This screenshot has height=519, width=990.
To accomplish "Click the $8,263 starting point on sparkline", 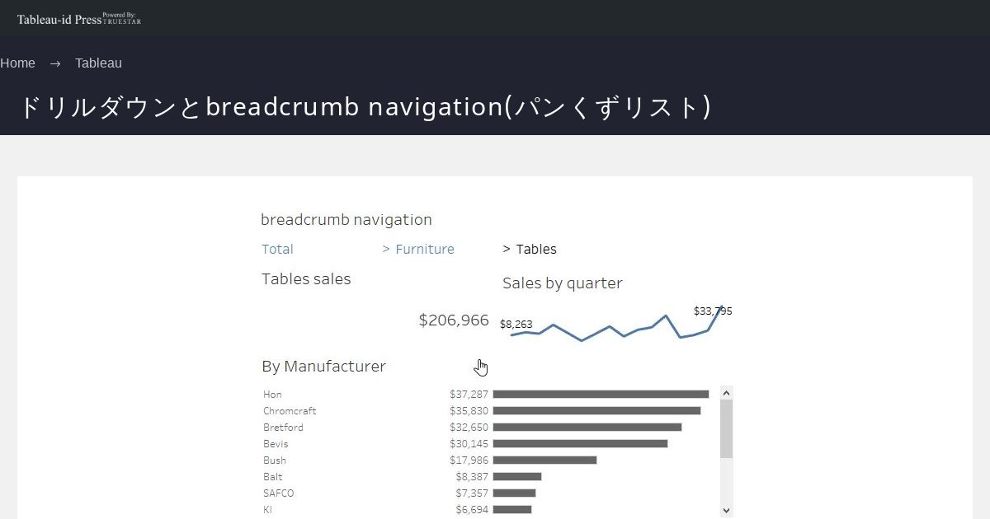I will 511,334.
